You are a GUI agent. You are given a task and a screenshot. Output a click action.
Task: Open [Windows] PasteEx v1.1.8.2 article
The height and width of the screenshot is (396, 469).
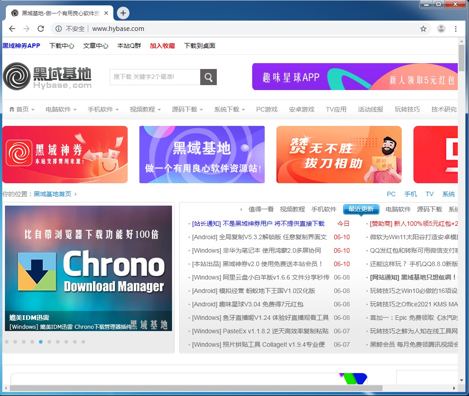pos(260,331)
